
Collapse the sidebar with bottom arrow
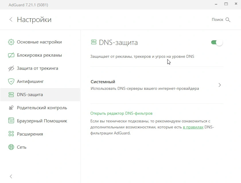pos(11,176)
